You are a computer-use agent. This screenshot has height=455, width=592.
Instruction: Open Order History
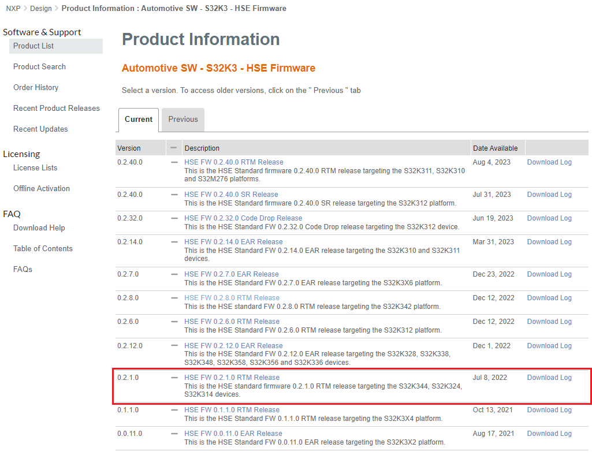point(36,87)
